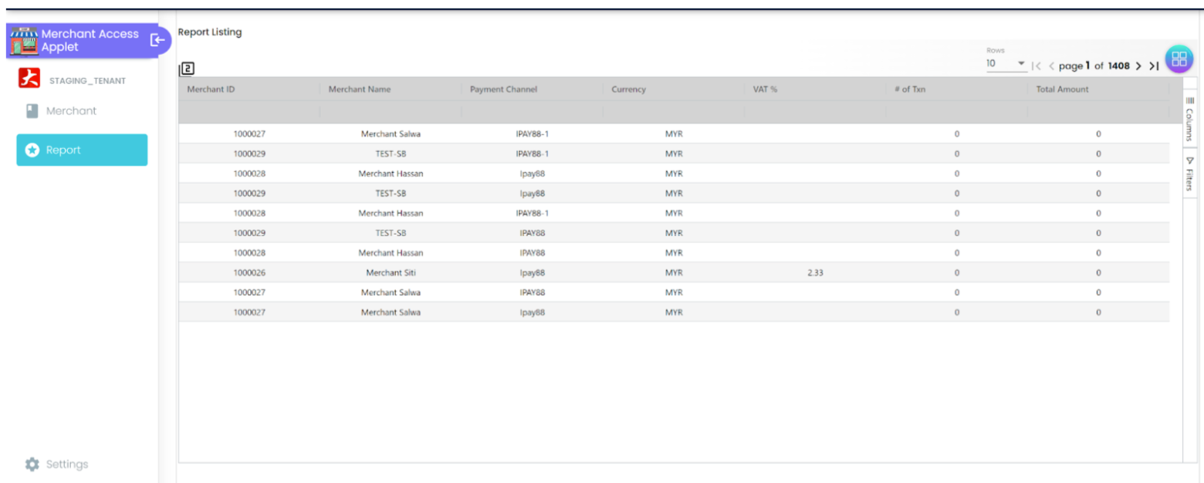Jump to last page icon

(1154, 66)
